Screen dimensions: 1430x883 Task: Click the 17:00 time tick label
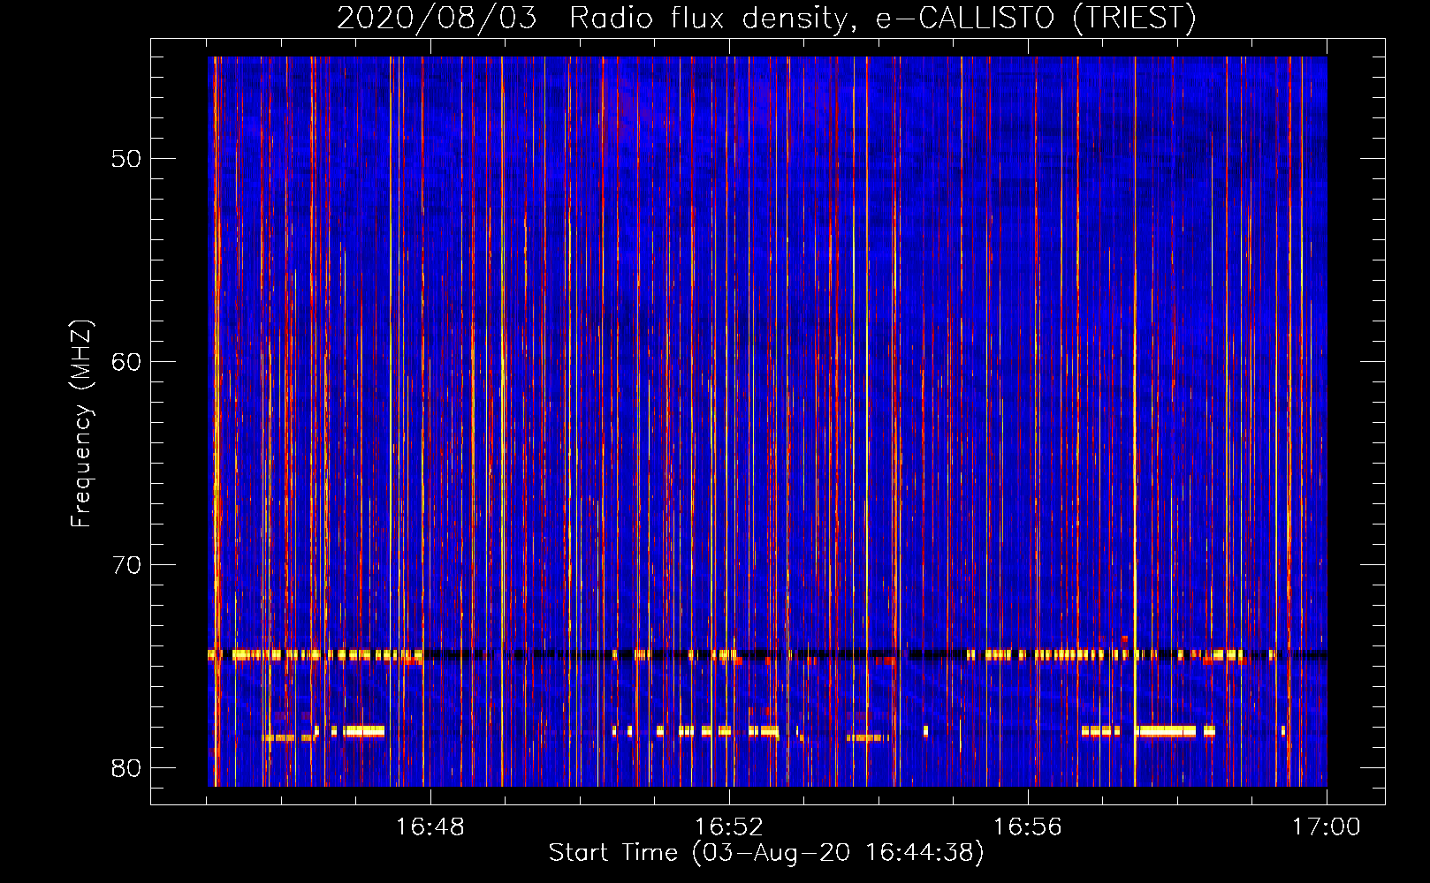click(x=1327, y=827)
